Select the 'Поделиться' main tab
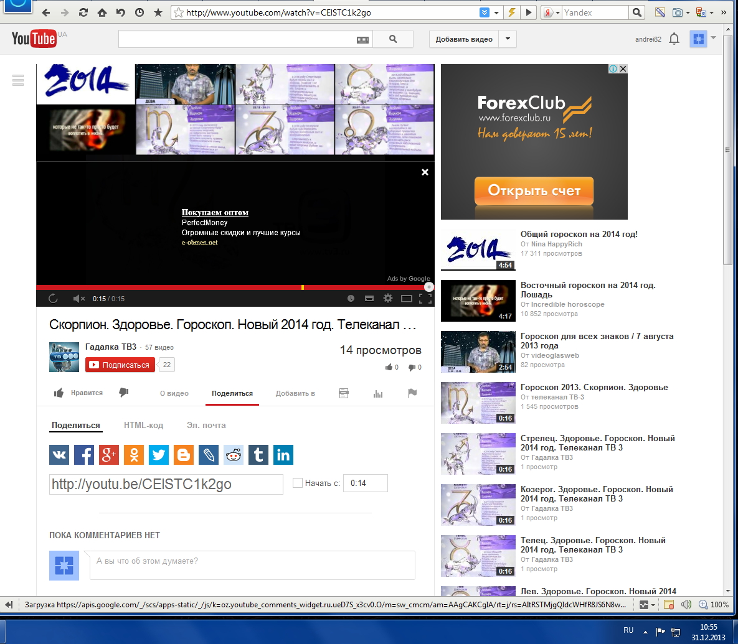Image resolution: width=738 pixels, height=644 pixels. point(232,393)
